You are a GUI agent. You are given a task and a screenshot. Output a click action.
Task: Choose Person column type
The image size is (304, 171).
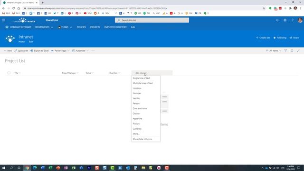[146, 104]
